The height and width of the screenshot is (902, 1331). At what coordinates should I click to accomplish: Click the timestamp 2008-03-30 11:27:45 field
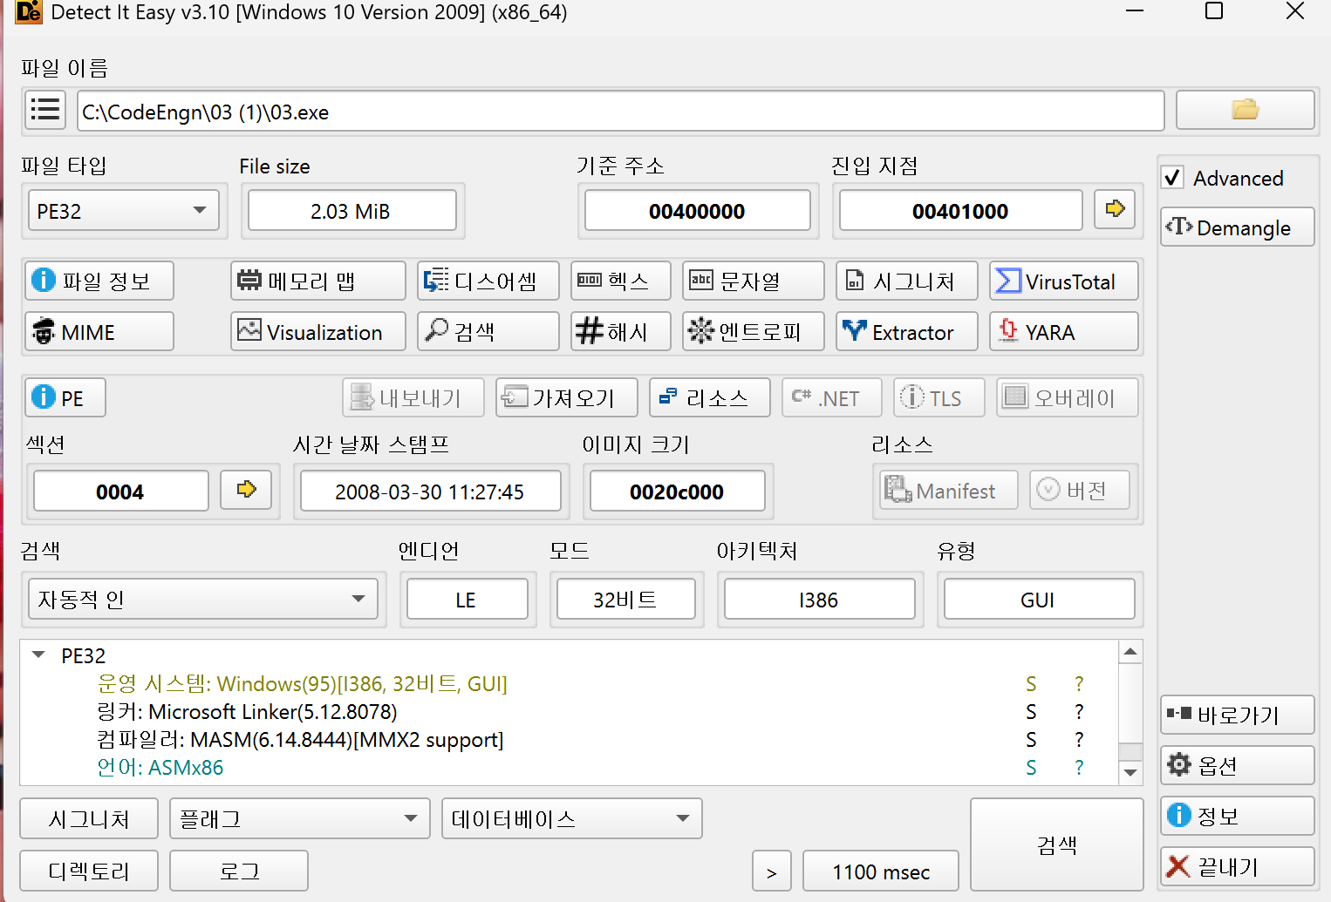(431, 491)
